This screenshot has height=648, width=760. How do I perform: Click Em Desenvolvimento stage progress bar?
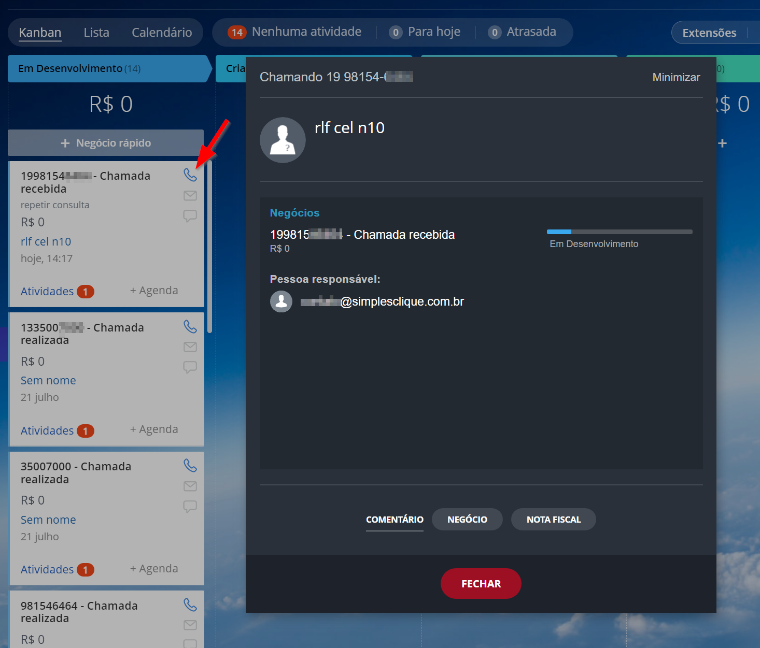click(x=620, y=232)
